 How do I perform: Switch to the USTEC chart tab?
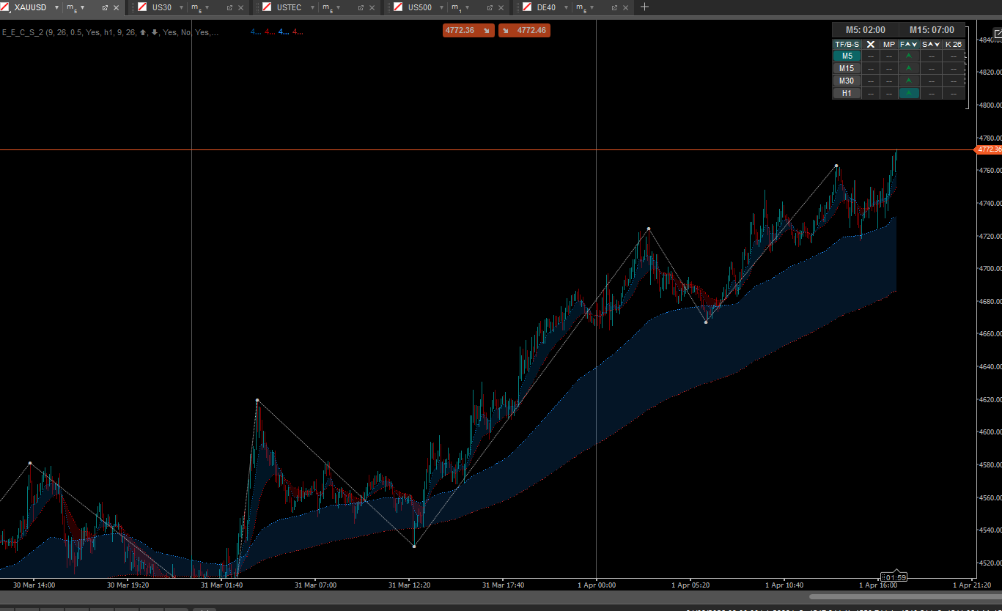[289, 7]
